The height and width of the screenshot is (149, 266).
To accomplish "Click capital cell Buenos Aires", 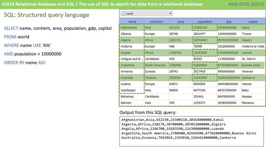I will coord(253,65).
